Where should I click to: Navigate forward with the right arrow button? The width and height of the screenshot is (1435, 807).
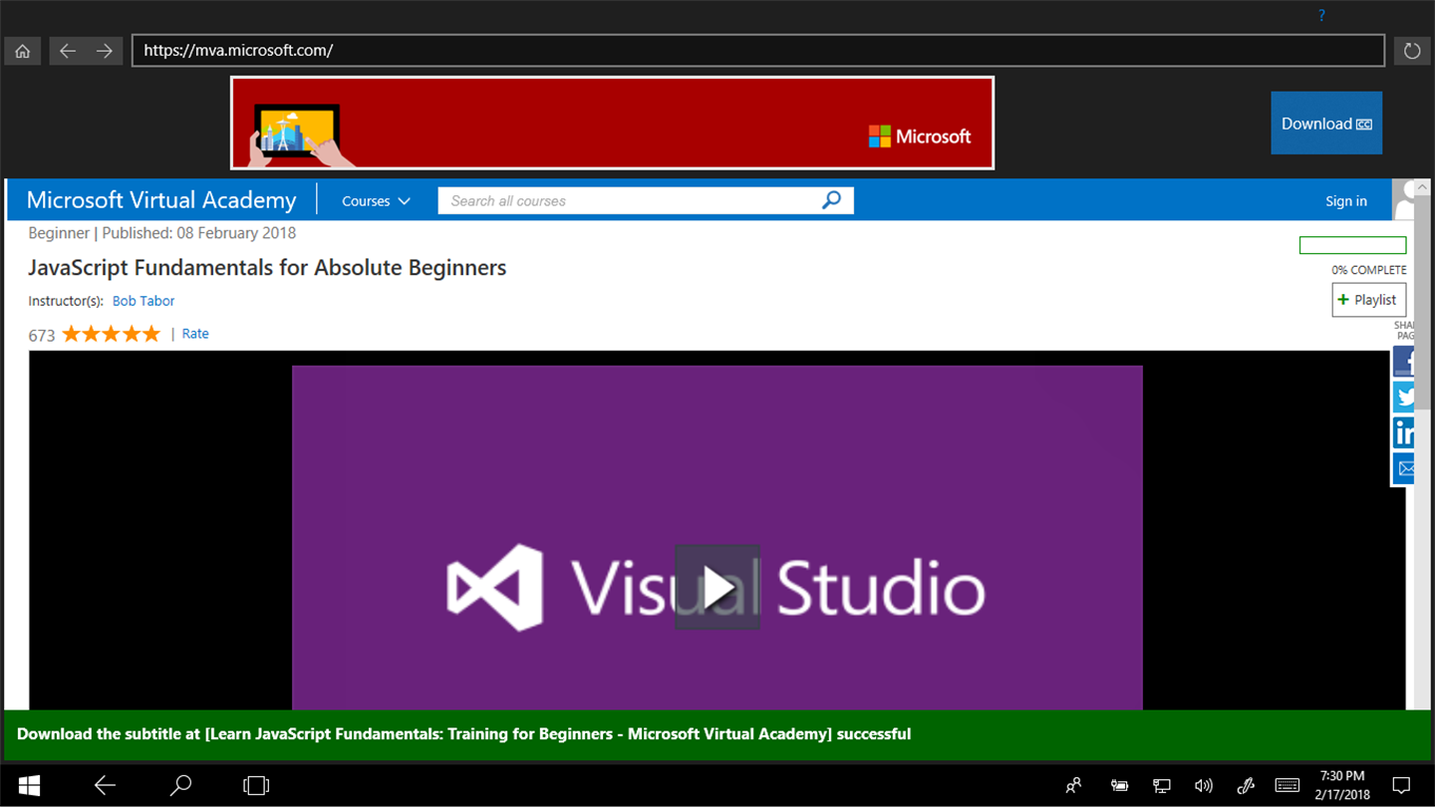[105, 51]
